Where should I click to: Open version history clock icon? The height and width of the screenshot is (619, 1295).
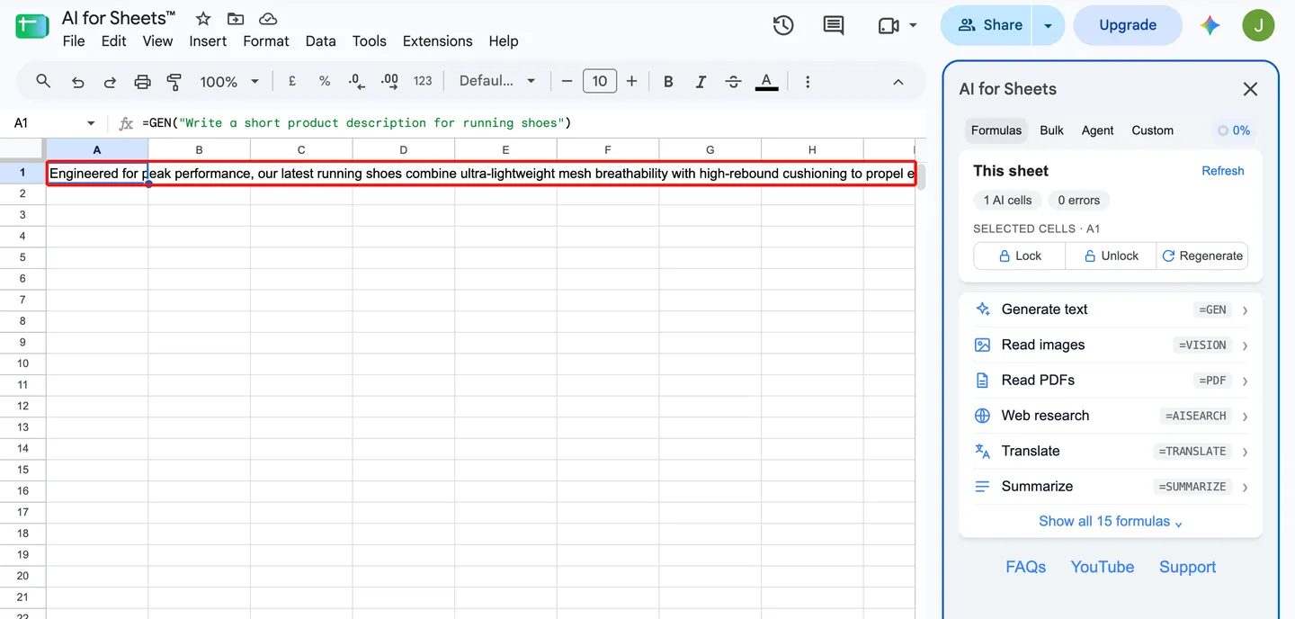[783, 25]
